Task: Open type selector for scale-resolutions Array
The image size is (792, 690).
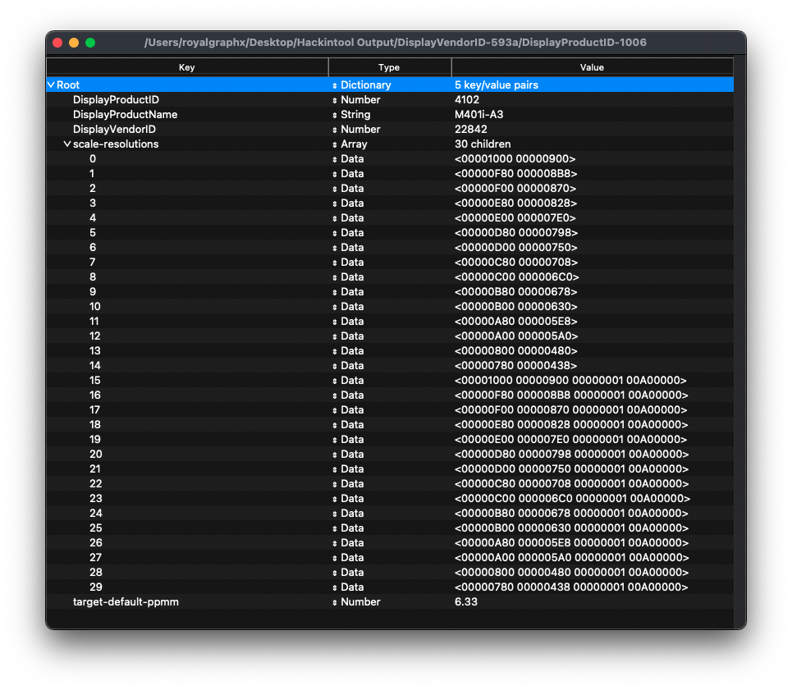Action: click(335, 144)
